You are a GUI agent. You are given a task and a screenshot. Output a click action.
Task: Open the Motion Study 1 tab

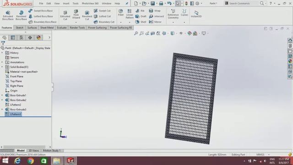pyautogui.click(x=52, y=151)
